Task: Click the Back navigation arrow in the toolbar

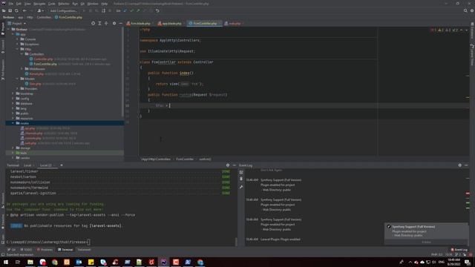Action: tap(24, 10)
